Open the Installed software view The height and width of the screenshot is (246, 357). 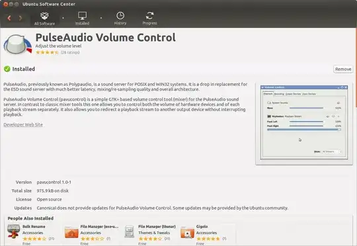pyautogui.click(x=82, y=19)
